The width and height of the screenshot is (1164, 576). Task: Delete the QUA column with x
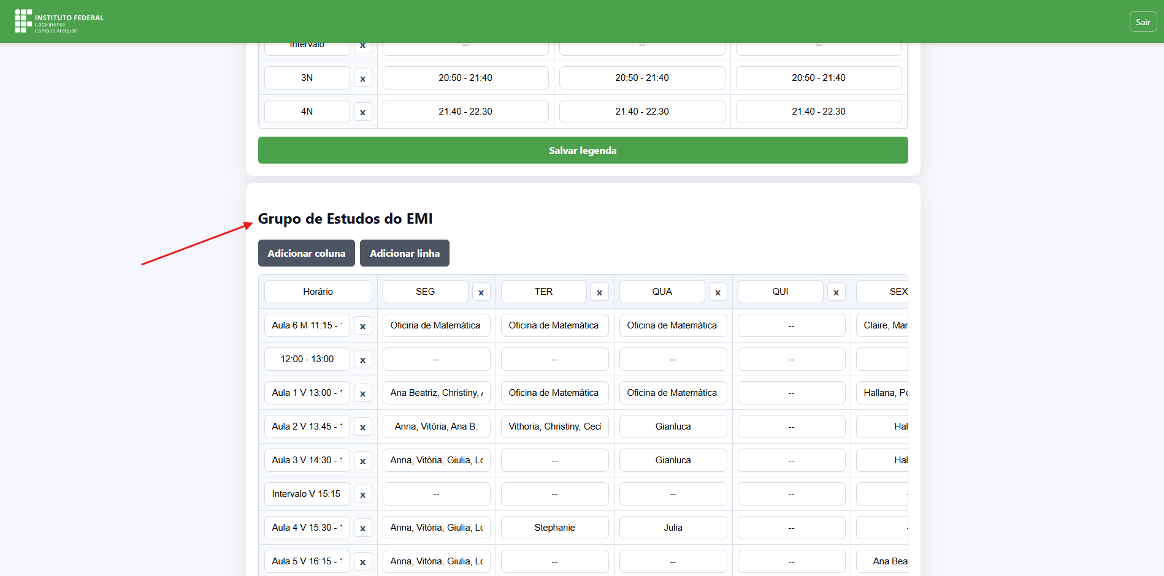(718, 292)
